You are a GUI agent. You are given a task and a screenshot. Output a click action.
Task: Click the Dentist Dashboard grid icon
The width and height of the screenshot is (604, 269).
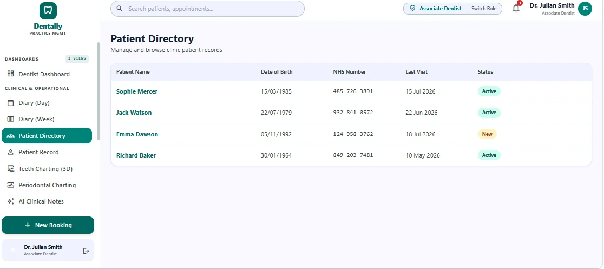point(11,74)
